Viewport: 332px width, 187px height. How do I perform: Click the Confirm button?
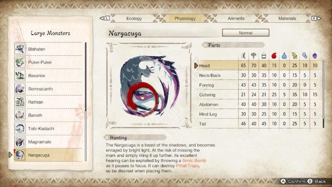click(293, 181)
